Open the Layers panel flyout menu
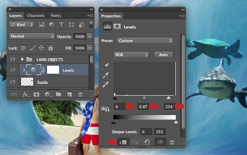This screenshot has width=247, height=155. [x=90, y=15]
